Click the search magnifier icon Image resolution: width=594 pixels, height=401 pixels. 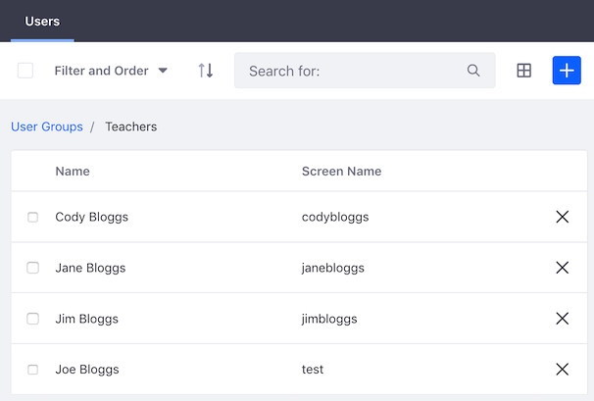click(x=473, y=71)
